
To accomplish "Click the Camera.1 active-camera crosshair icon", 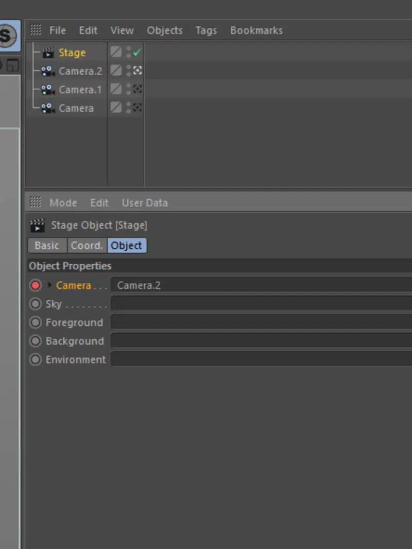I will (x=138, y=90).
